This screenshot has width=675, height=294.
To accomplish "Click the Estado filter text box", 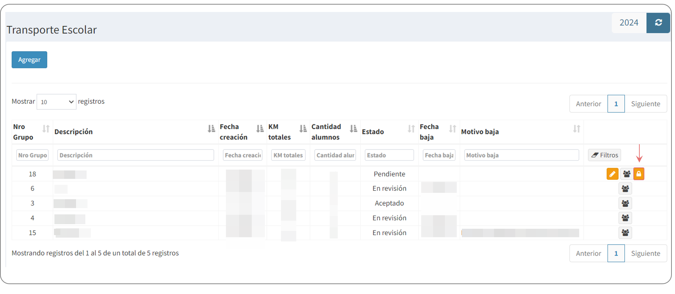I will point(389,155).
